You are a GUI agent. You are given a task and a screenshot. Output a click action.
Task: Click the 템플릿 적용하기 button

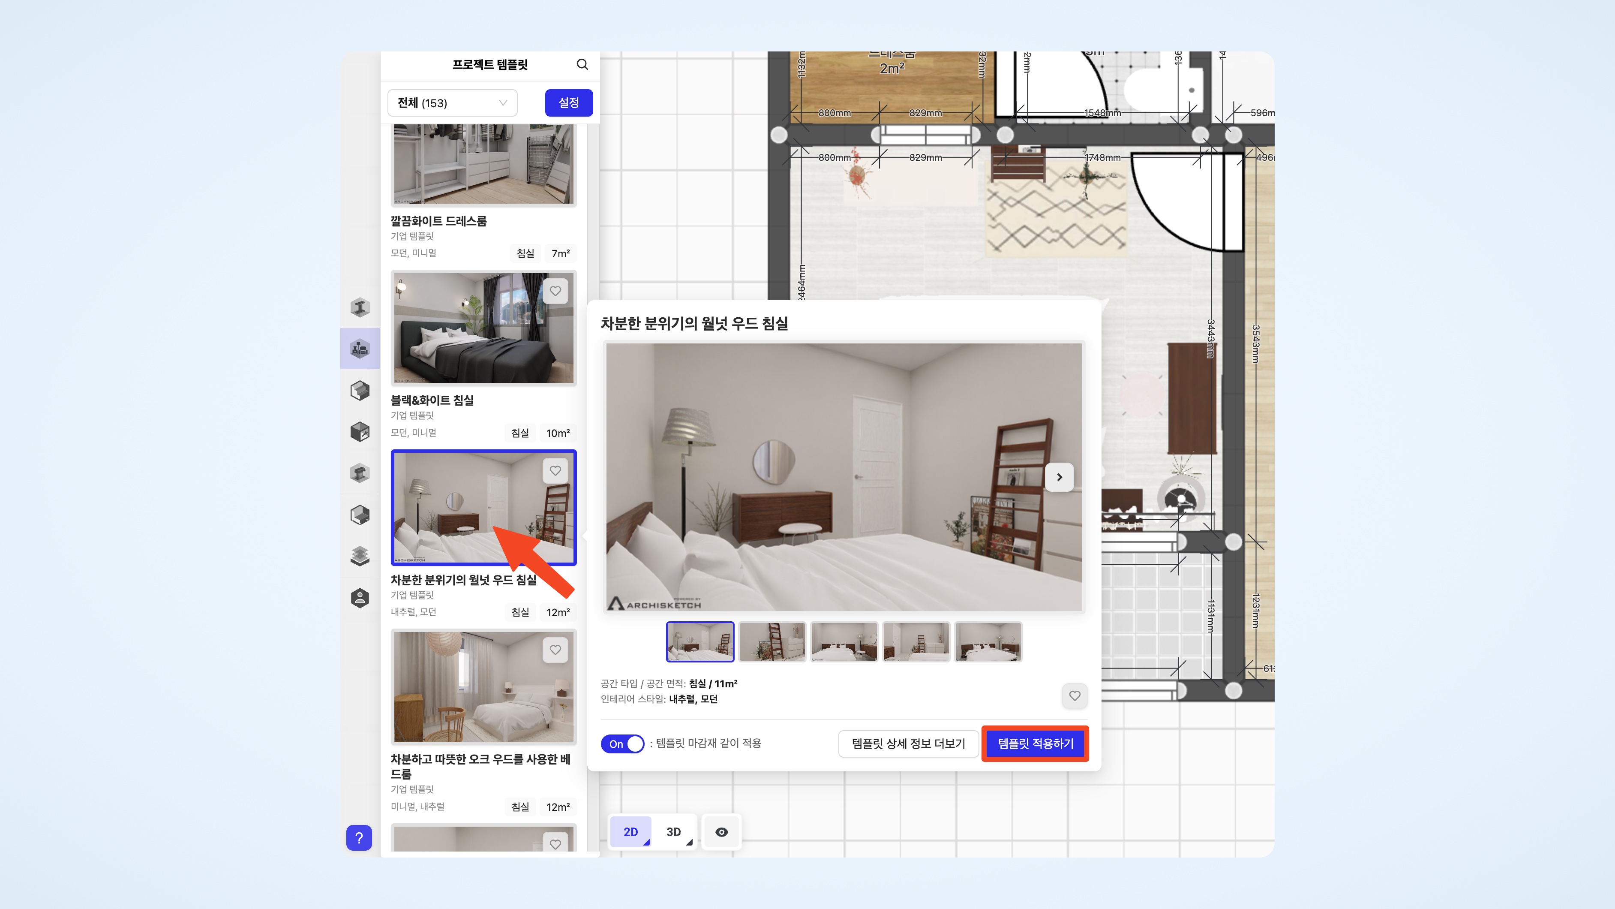1035,744
